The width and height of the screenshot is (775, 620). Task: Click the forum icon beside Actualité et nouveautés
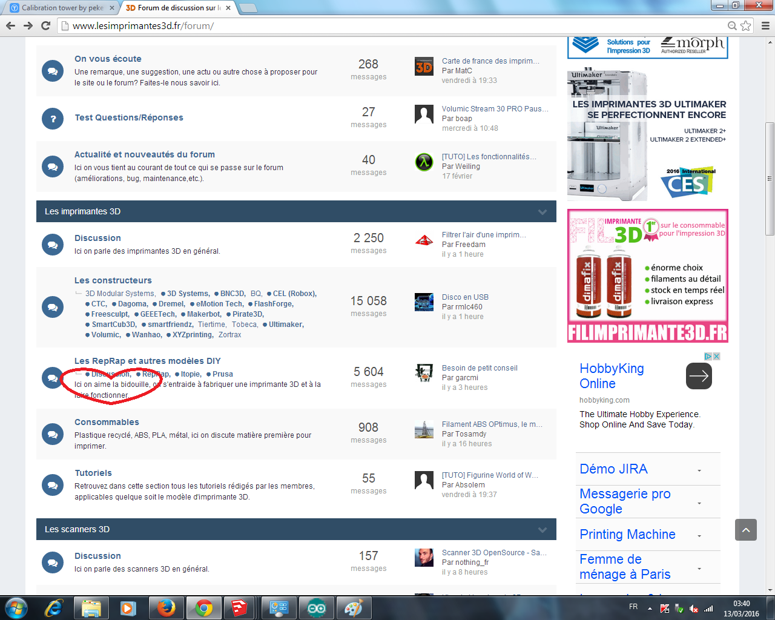(53, 167)
